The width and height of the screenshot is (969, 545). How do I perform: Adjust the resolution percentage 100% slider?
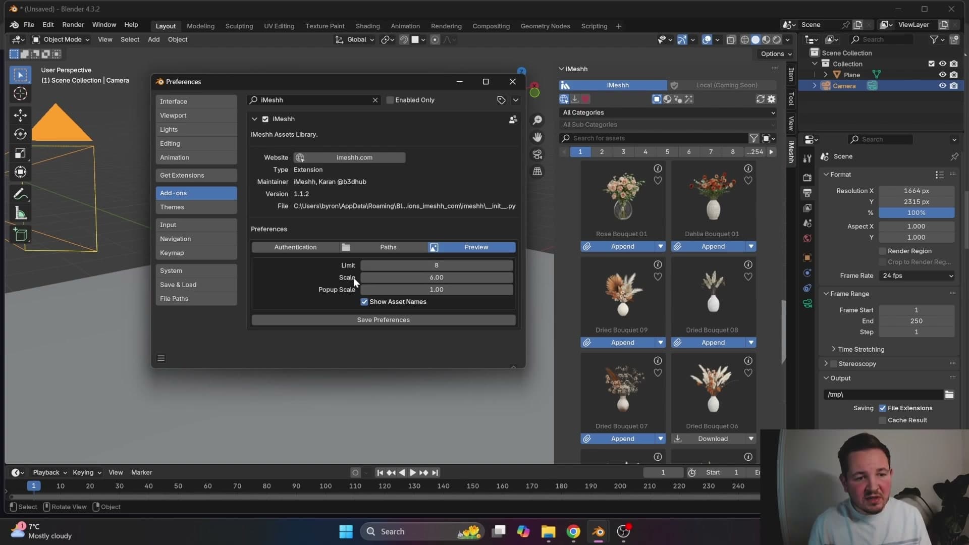(x=917, y=213)
